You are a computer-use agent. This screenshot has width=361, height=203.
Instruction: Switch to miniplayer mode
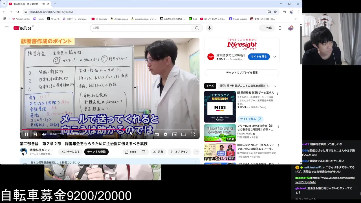coord(175,134)
